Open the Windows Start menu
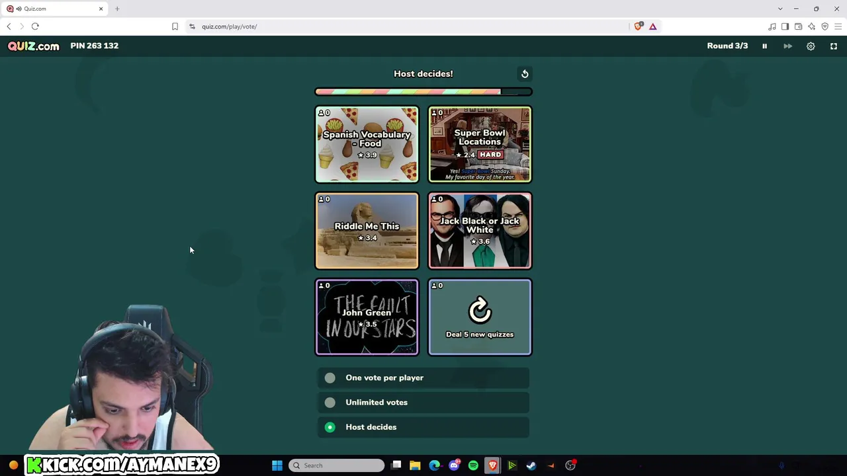 (277, 465)
